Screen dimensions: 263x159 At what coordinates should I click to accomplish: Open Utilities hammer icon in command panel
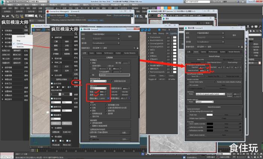260,26
